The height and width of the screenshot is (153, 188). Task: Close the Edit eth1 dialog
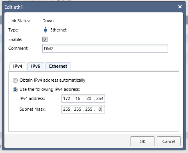tap(180, 7)
